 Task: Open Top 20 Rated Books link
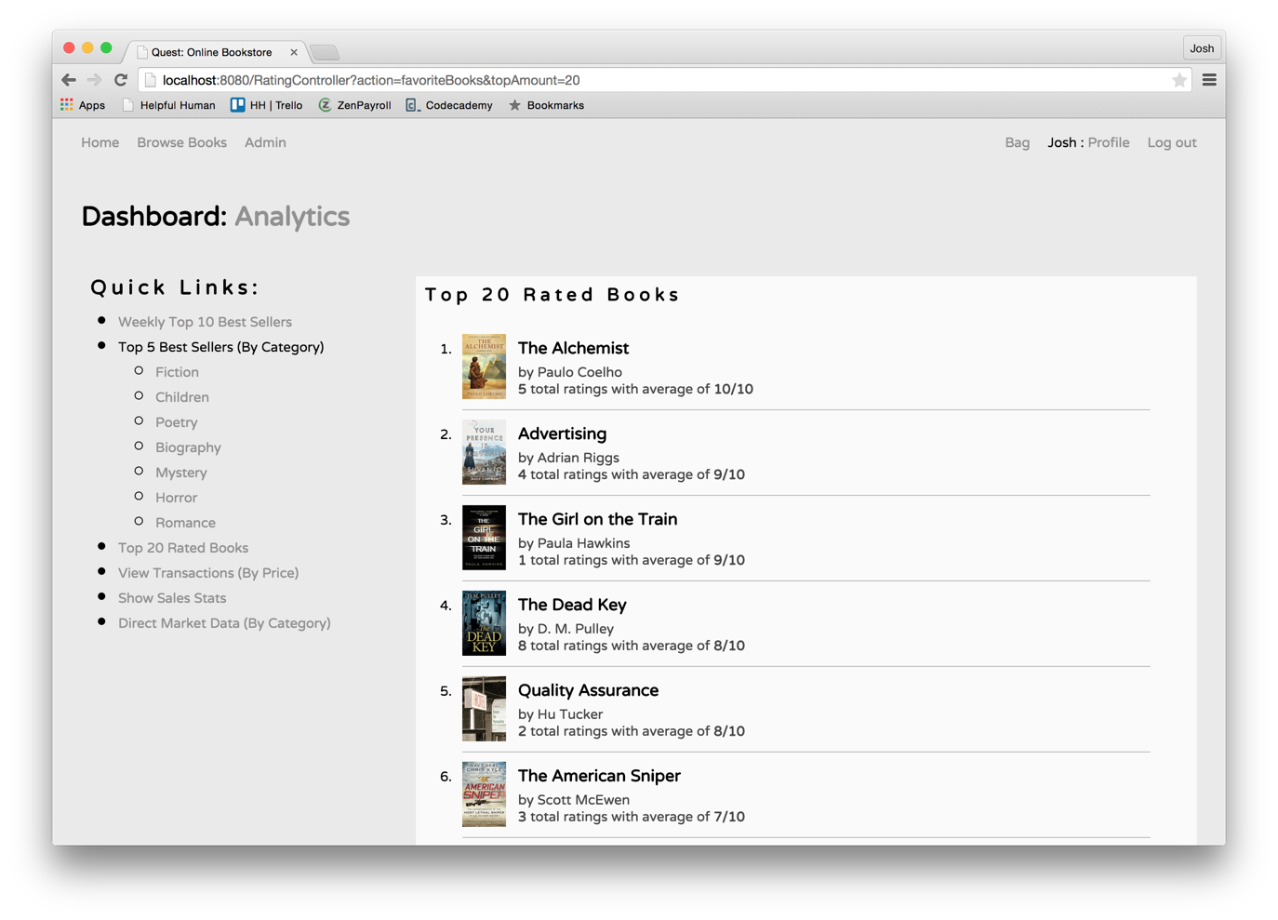183,548
